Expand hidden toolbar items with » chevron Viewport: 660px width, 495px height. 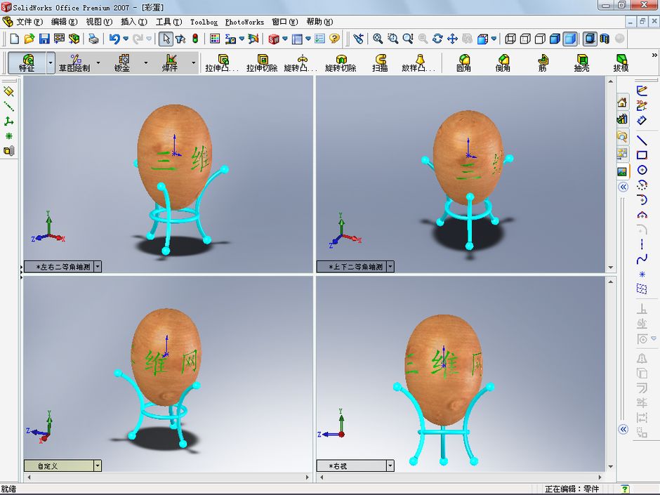[654, 55]
